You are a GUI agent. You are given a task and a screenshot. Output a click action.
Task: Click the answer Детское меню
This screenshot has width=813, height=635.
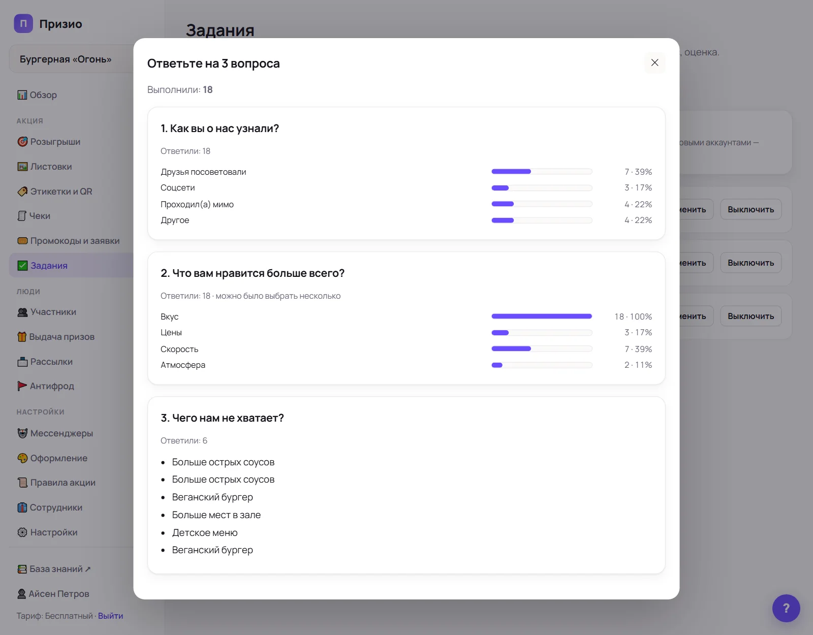point(205,532)
